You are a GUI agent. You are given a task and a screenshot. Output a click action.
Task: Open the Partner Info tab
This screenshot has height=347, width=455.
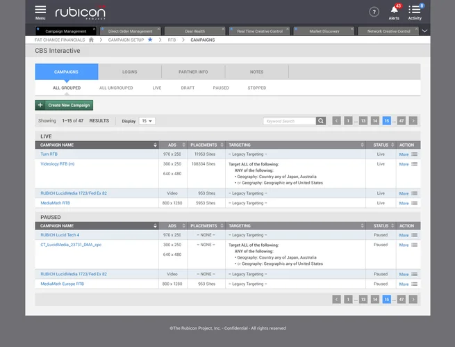pyautogui.click(x=193, y=72)
